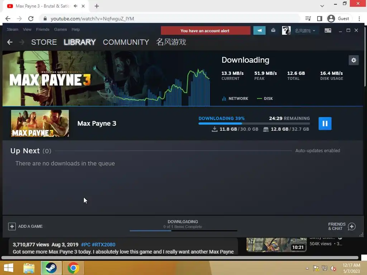Image resolution: width=367 pixels, height=275 pixels.
Task: Click Steam taskbar icon
Action: point(51,268)
